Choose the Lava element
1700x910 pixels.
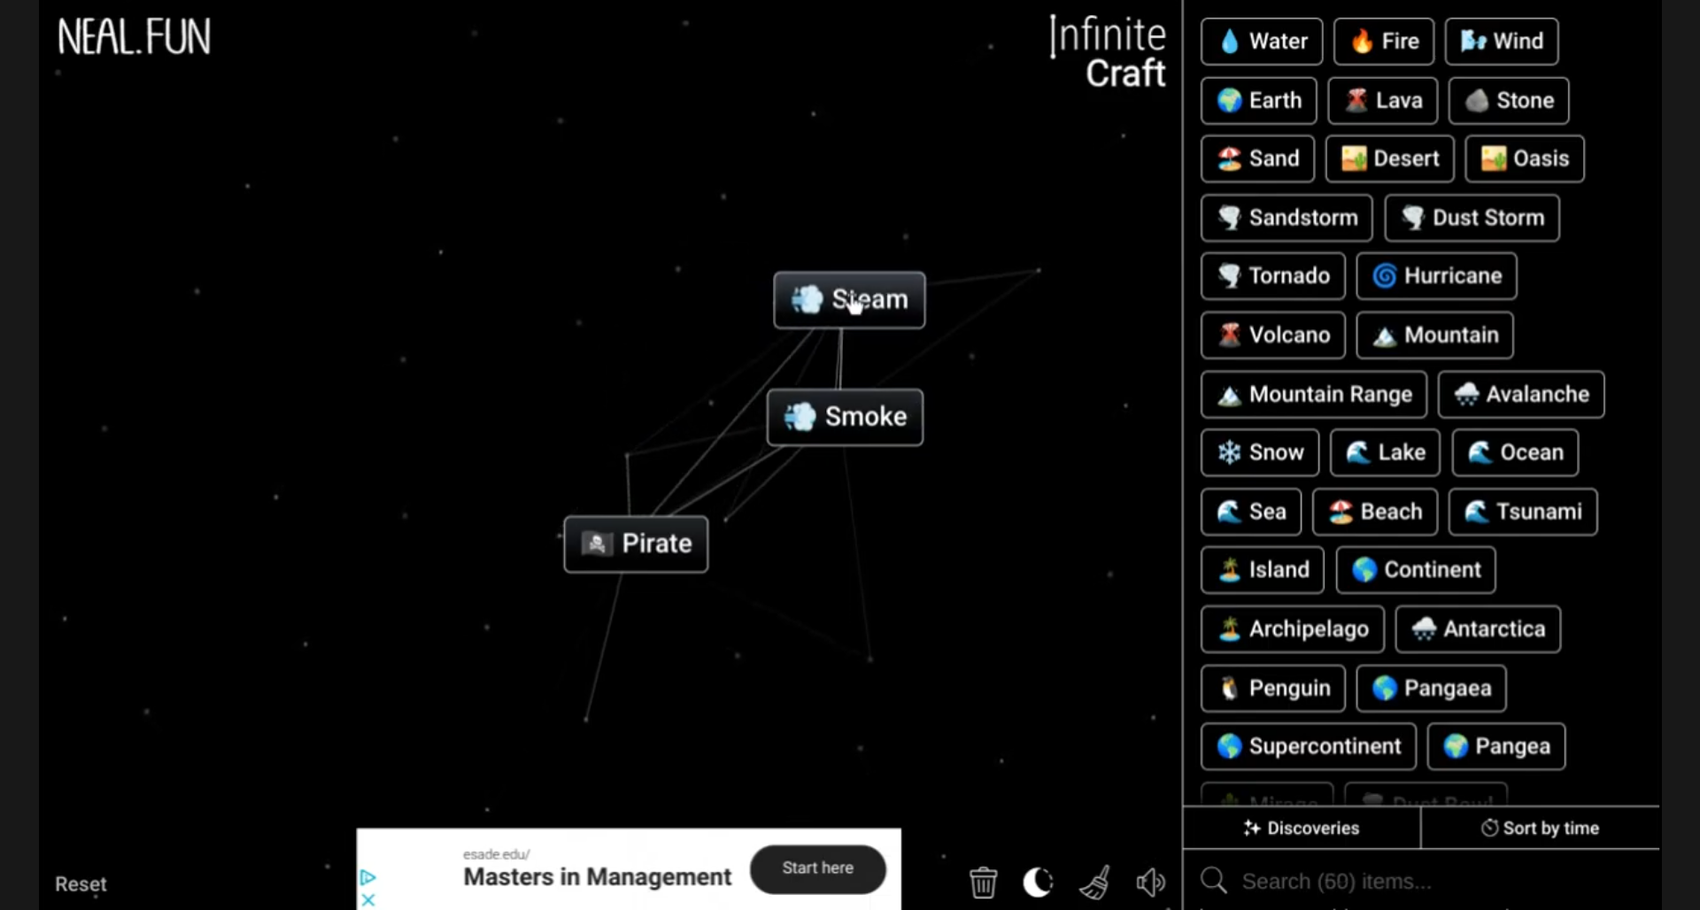tap(1383, 101)
